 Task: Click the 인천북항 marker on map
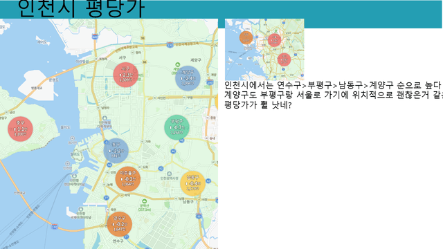tap(105, 118)
